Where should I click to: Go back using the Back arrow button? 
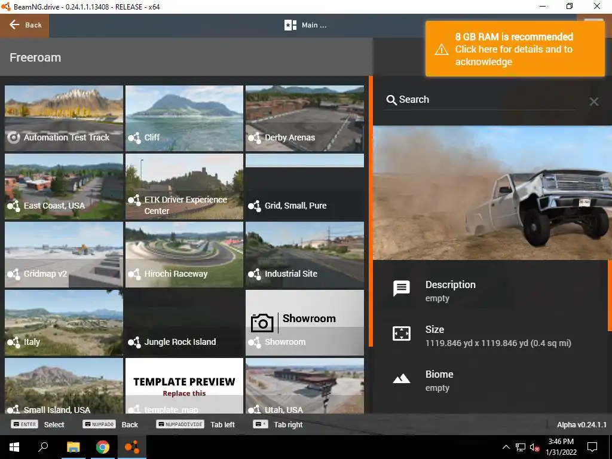pyautogui.click(x=25, y=25)
